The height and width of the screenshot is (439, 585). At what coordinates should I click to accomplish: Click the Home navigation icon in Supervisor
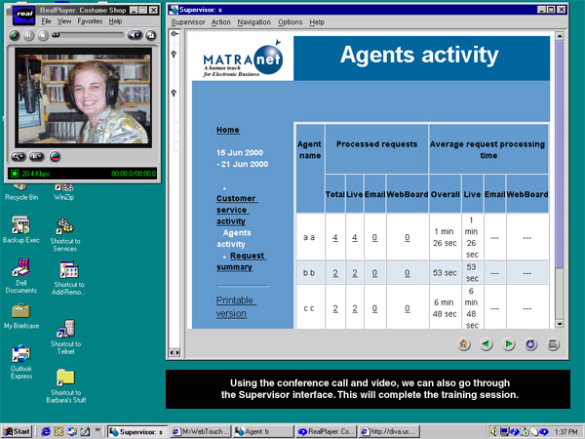pos(464,344)
